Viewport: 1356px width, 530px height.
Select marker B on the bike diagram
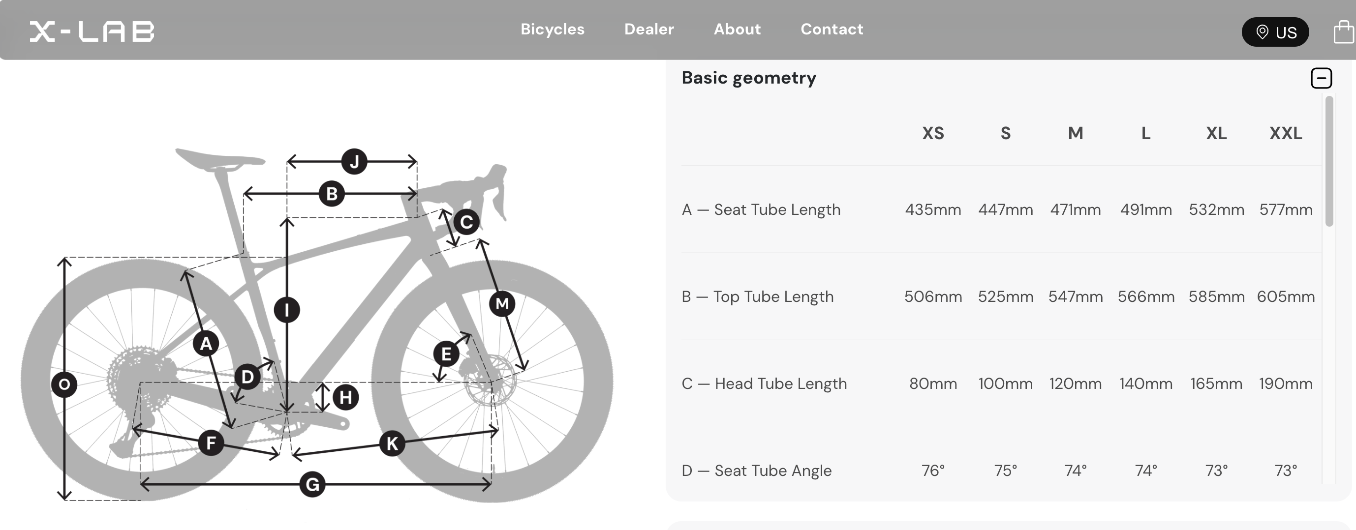(331, 194)
